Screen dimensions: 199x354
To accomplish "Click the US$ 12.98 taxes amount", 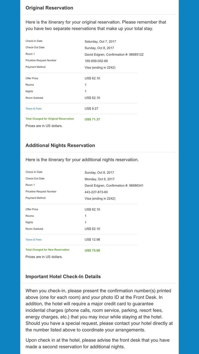I will point(92,240).
